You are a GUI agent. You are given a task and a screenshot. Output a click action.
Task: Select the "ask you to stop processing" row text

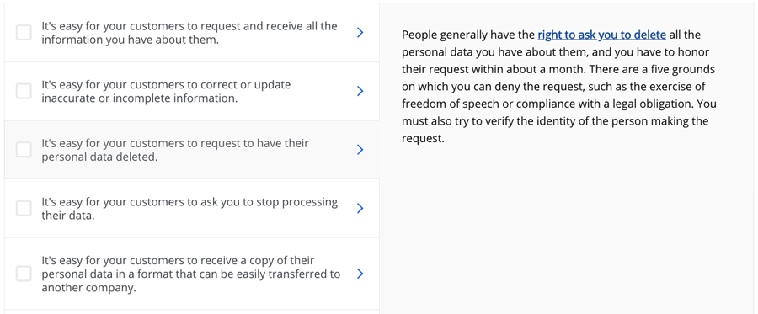click(189, 208)
